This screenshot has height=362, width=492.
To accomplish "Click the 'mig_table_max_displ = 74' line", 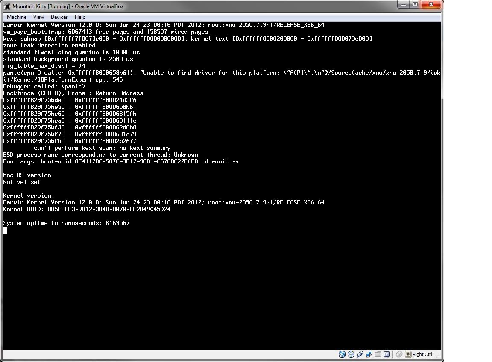I will click(44, 66).
